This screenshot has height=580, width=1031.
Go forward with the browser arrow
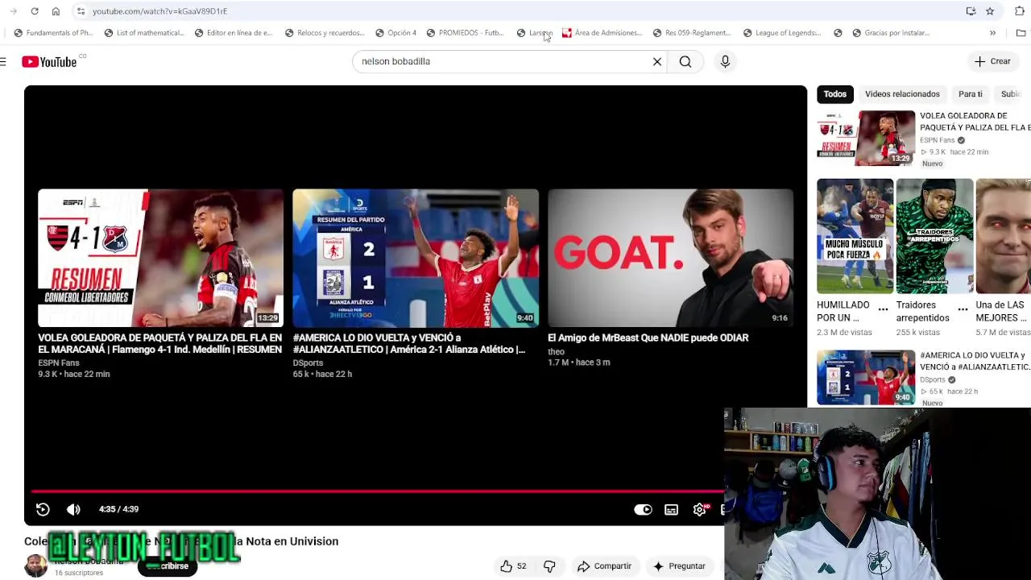[x=13, y=11]
